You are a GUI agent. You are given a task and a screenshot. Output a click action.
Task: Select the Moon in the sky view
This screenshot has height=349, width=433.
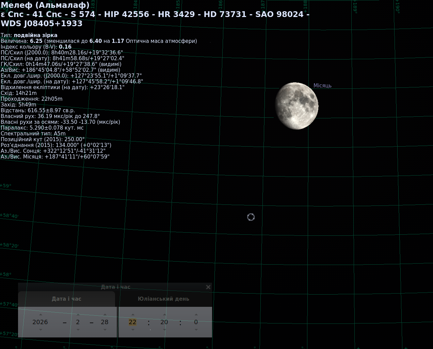[x=296, y=106]
